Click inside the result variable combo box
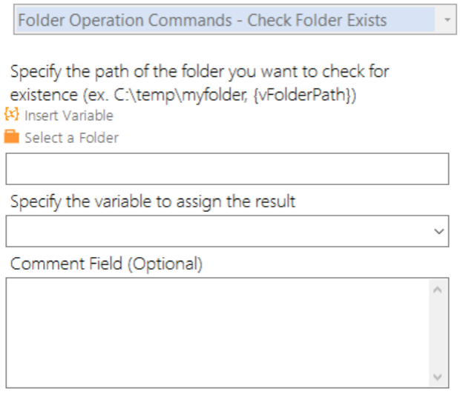The height and width of the screenshot is (394, 460). click(x=227, y=231)
